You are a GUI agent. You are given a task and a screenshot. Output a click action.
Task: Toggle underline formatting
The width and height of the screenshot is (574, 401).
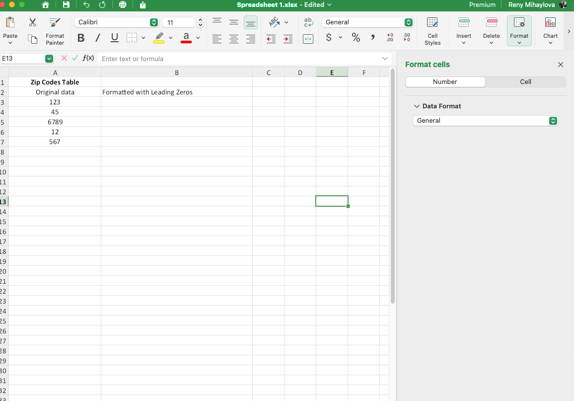114,37
